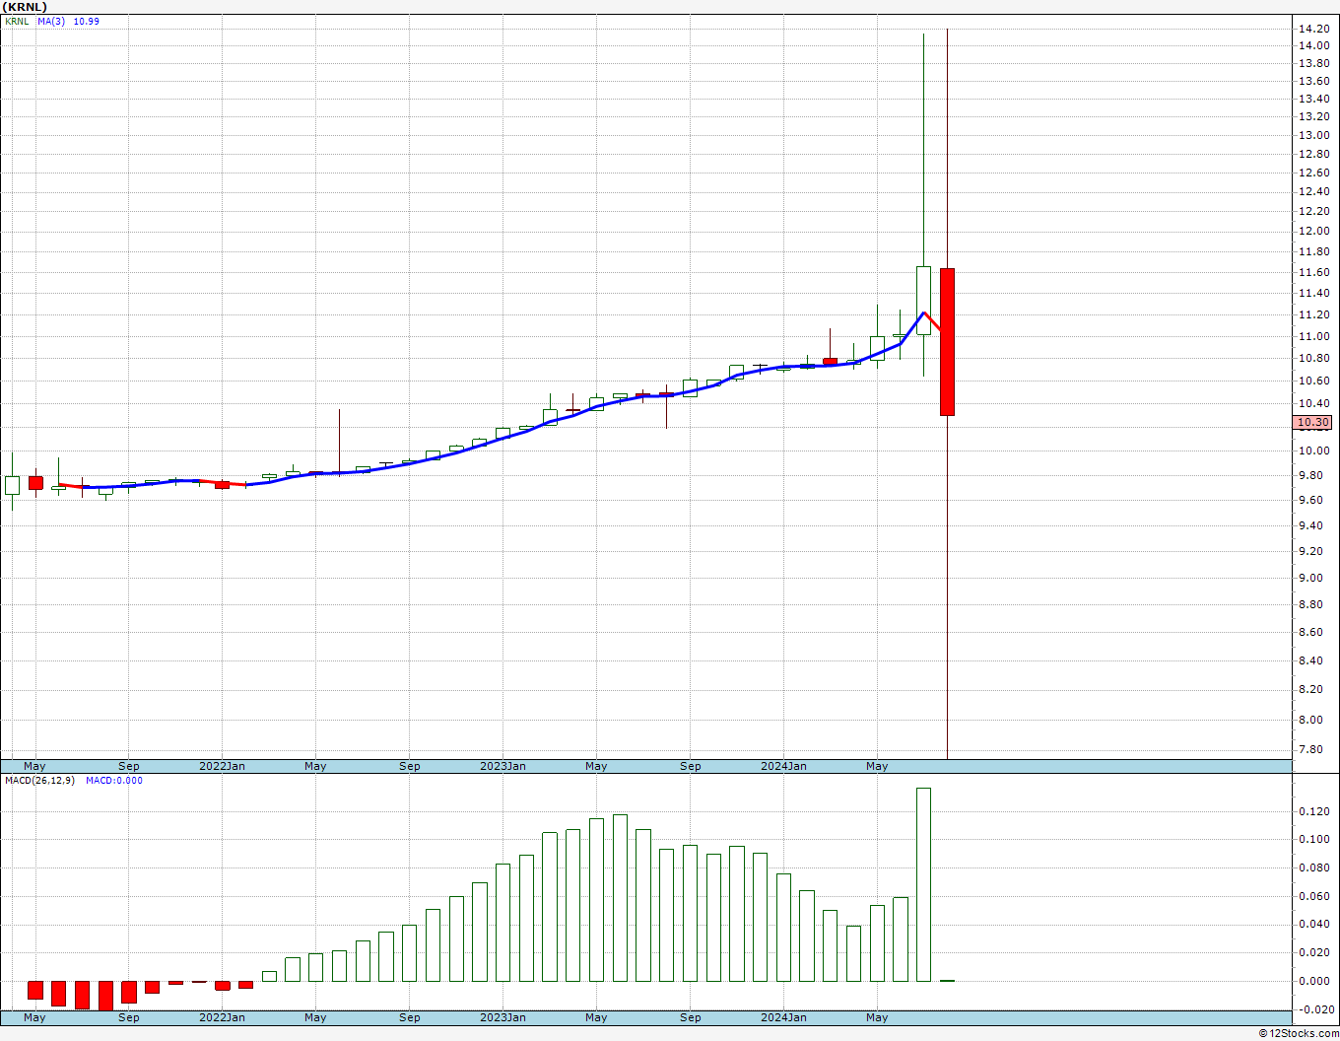Screen dimensions: 1340x1041
Task: Select the 0.060 MACD axis label
Action: click(x=1313, y=897)
